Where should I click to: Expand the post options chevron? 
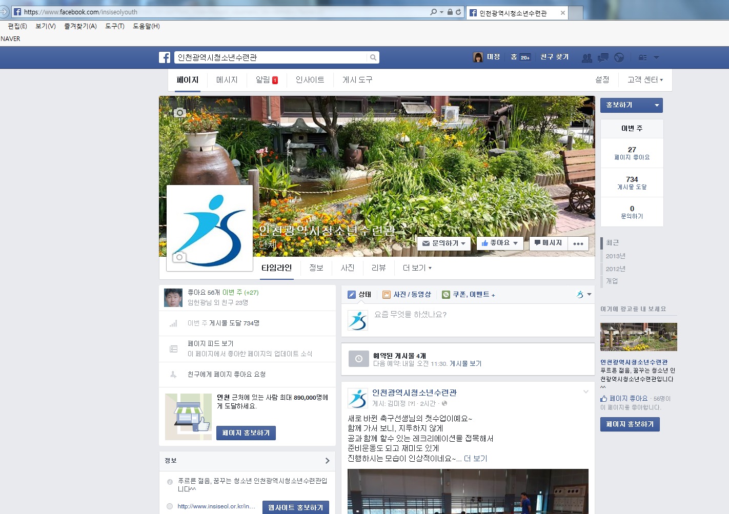click(x=585, y=392)
